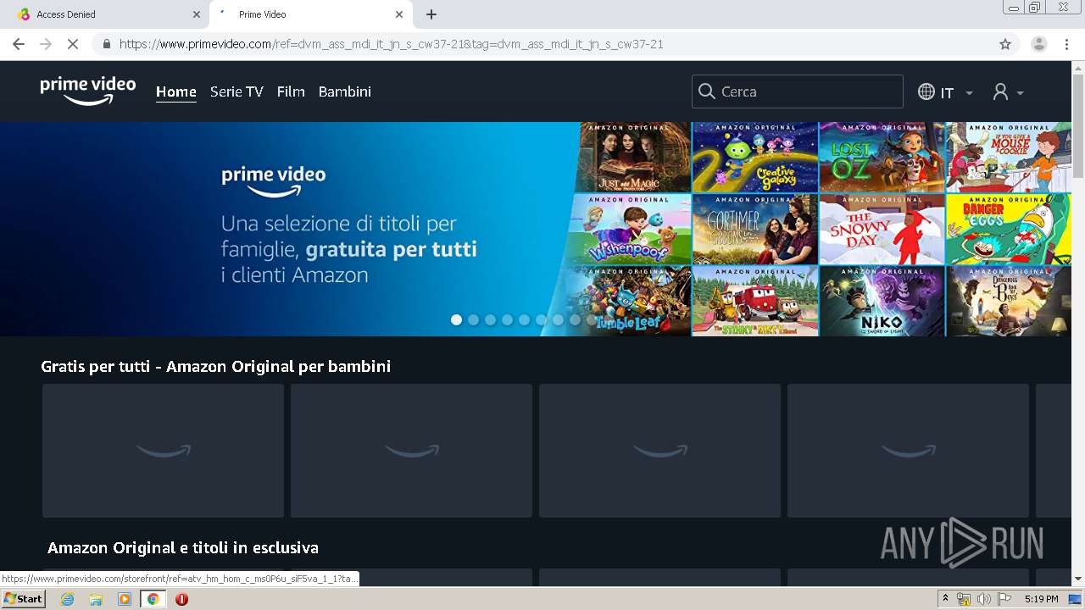Image resolution: width=1085 pixels, height=610 pixels.
Task: Open Chrome profile avatar
Action: (x=1038, y=44)
